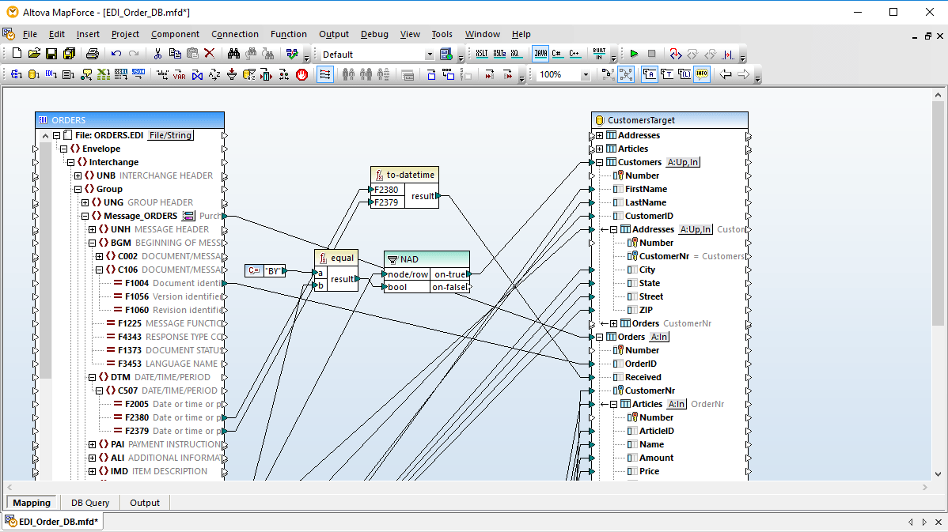Click the Insert Filter funnel icon
Image resolution: width=948 pixels, height=532 pixels.
232,74
